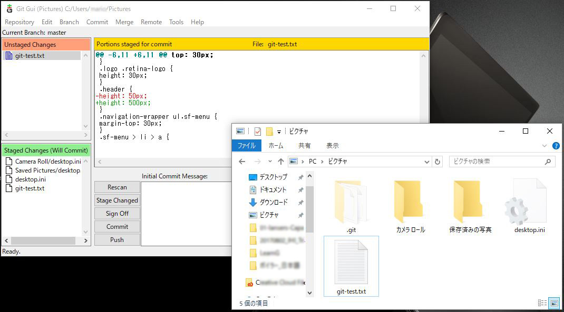Click icon beside staged desktop.ini file
Viewport: 564px width, 312px height.
(9, 179)
